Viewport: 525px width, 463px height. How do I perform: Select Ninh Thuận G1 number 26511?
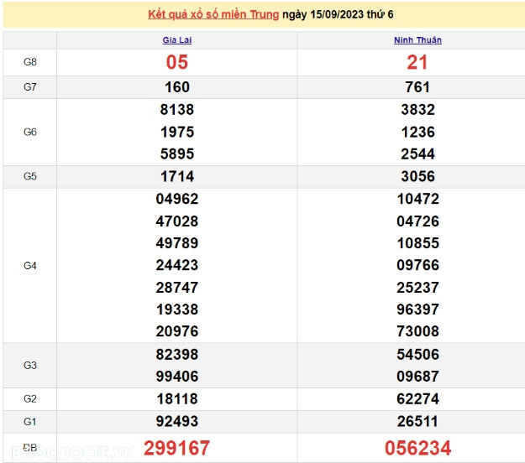coord(417,422)
